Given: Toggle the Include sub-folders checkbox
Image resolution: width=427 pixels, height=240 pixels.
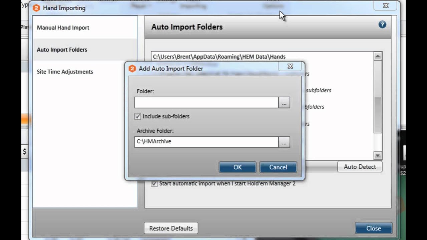Looking at the screenshot, I should pos(138,117).
